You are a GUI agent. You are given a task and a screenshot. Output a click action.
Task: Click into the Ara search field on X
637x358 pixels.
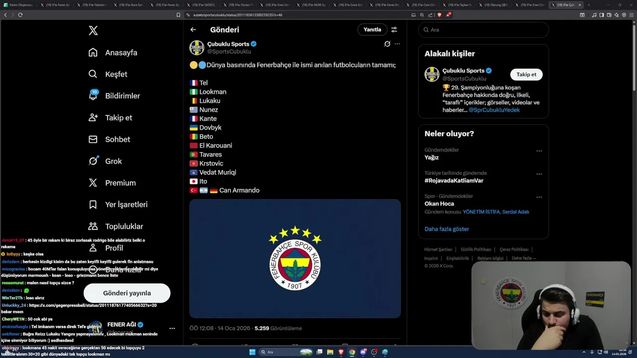click(x=483, y=30)
